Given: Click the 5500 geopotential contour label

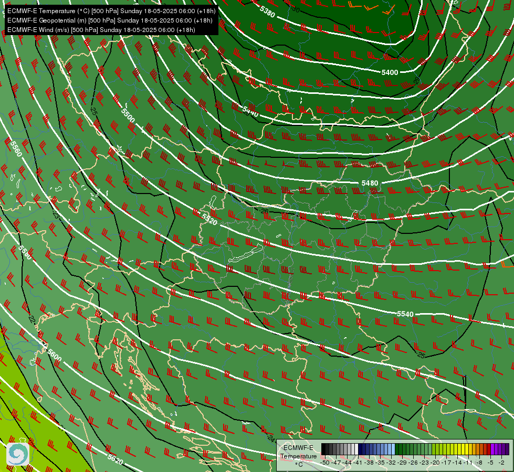Looking at the screenshot, I should pos(128,115).
